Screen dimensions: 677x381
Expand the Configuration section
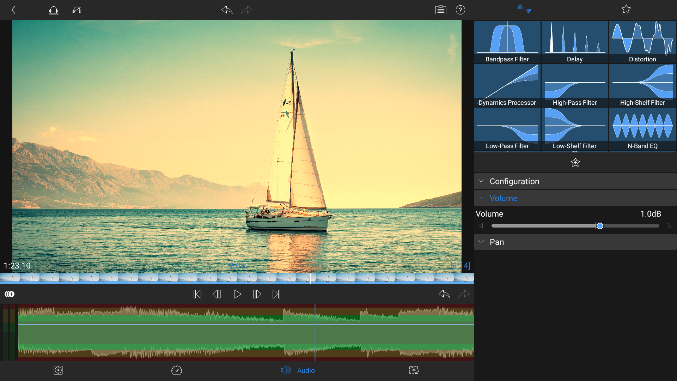point(514,181)
